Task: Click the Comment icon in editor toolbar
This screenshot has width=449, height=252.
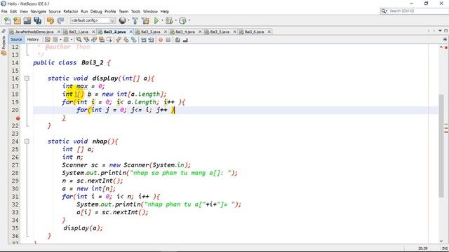Action: point(177,40)
